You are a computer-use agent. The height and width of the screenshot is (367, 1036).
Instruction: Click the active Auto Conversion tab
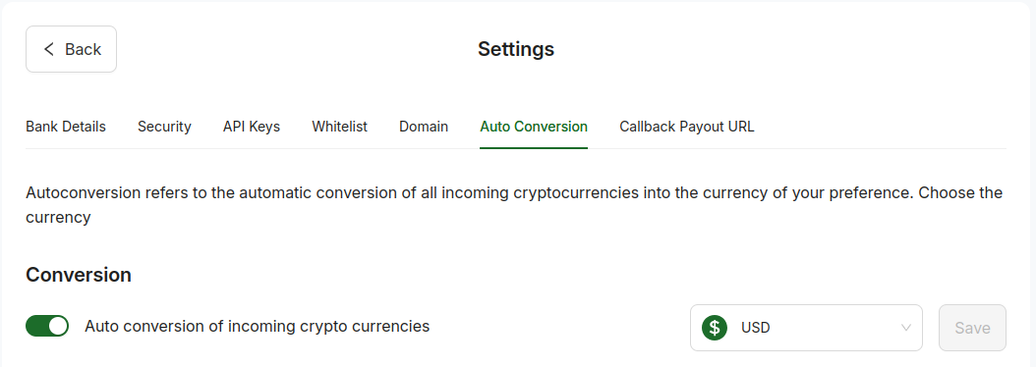(x=534, y=126)
